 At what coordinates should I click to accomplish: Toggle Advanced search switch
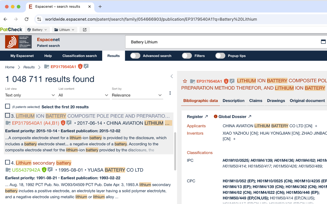[x=135, y=56]
